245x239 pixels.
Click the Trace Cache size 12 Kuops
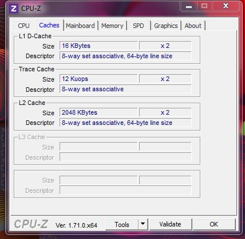(98, 79)
